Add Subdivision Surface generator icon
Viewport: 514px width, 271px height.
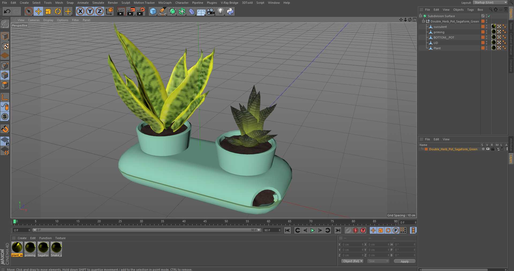[x=172, y=11]
